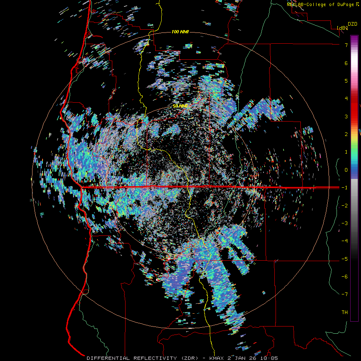Viewport: 361px width, 361px height.
Task: Select the 100 NMI range ring label
Action: coord(180,32)
